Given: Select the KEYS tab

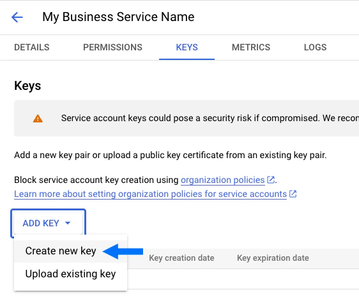Looking at the screenshot, I should pyautogui.click(x=187, y=47).
